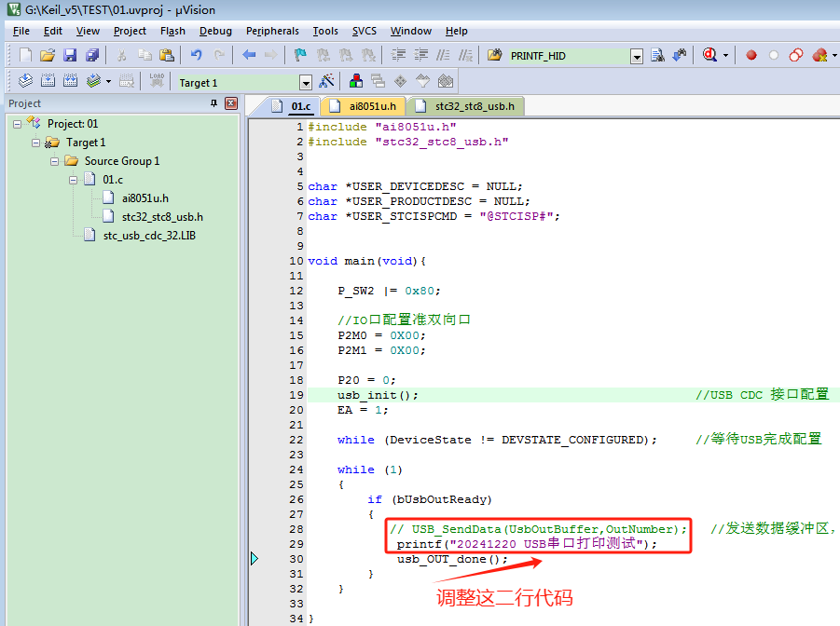840x626 pixels.
Task: Cut selection with the scissors icon
Action: click(121, 55)
